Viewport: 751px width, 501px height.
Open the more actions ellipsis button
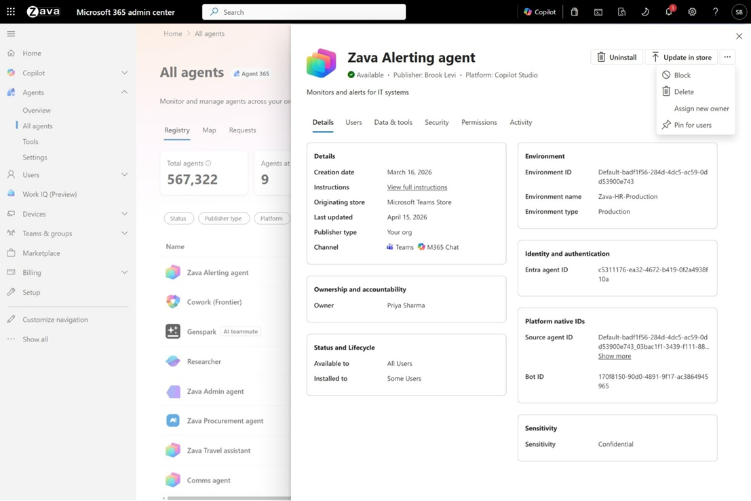coord(727,57)
